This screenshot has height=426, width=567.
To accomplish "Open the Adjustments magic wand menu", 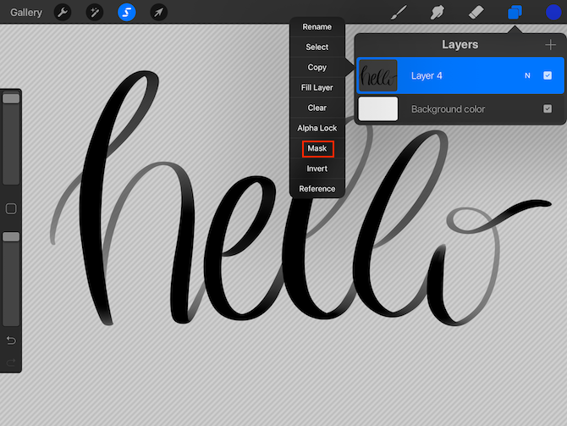I will pyautogui.click(x=95, y=13).
